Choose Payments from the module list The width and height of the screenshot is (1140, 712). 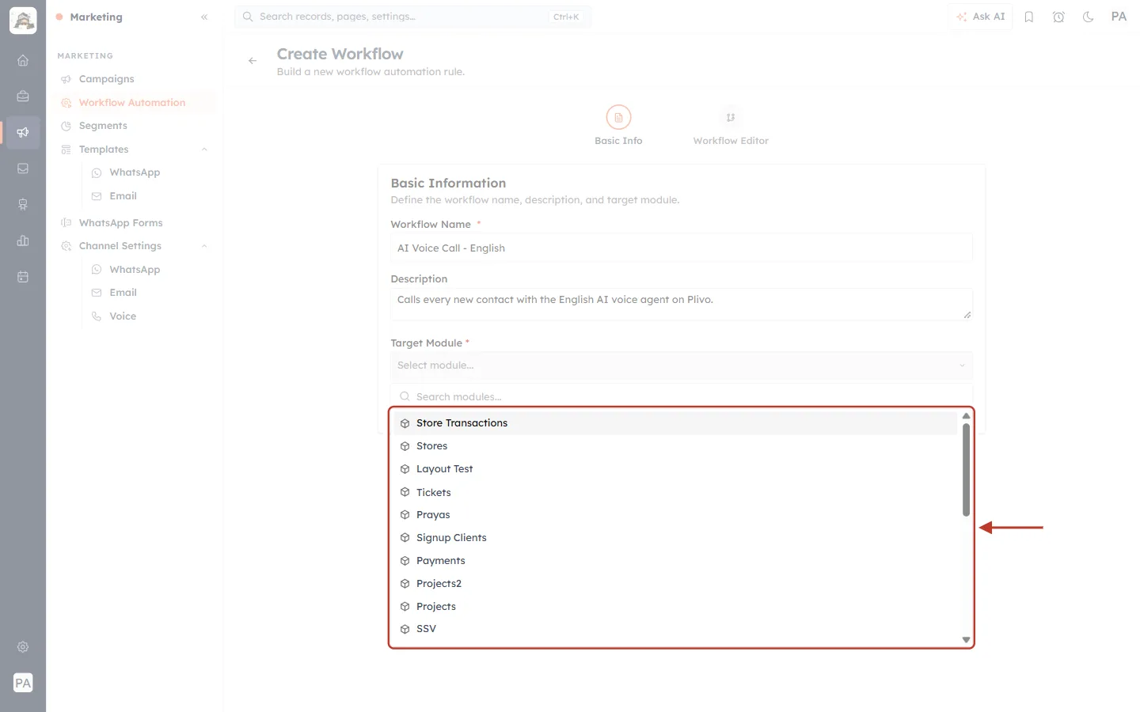pos(674,561)
